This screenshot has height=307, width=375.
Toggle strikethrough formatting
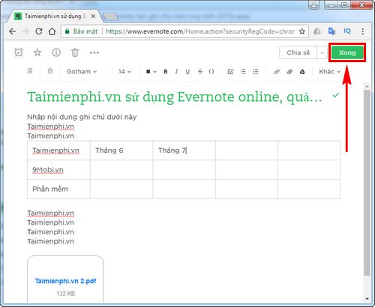[200, 72]
